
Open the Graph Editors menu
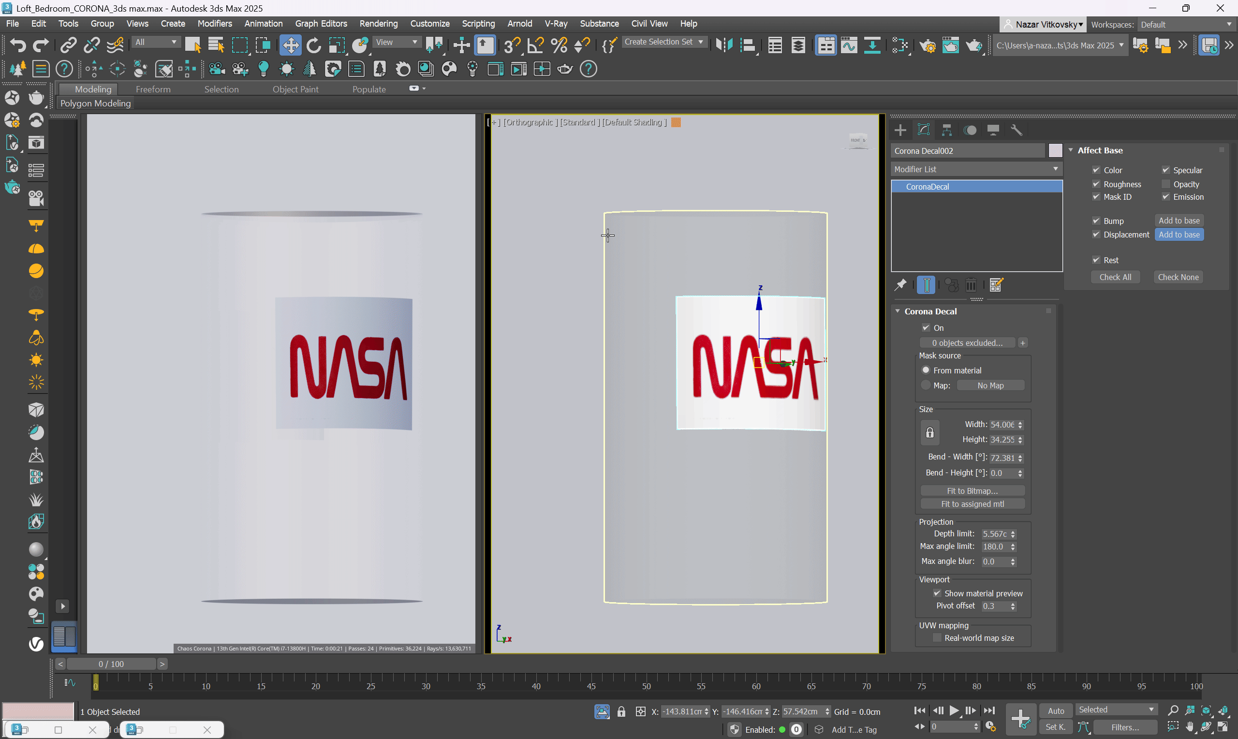pyautogui.click(x=321, y=23)
